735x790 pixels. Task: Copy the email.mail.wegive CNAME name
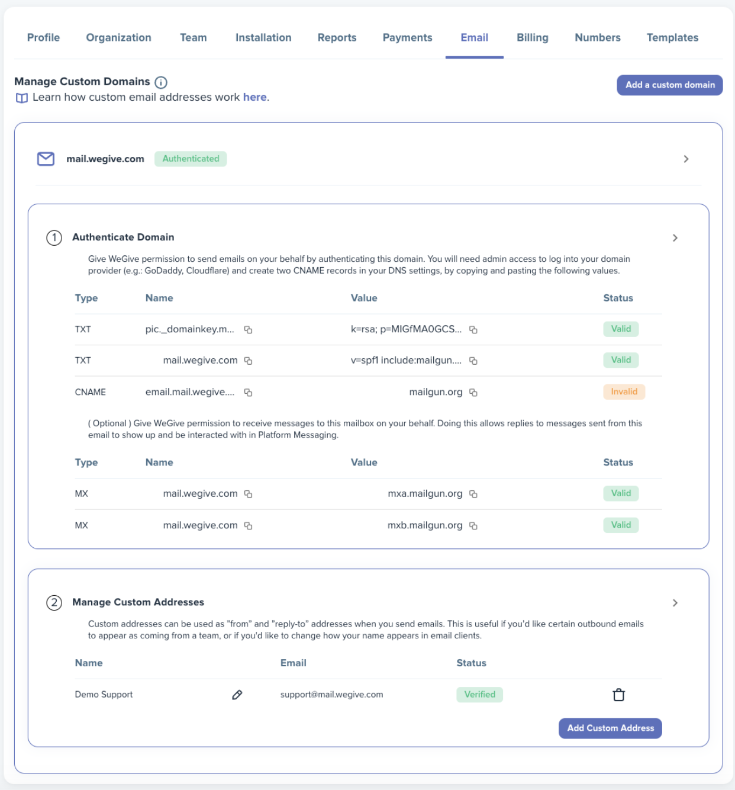pyautogui.click(x=249, y=393)
